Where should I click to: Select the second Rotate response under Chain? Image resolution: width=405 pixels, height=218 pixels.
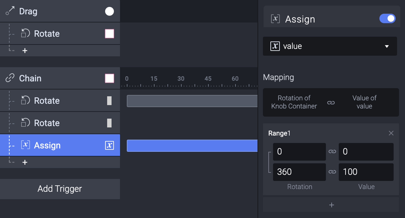[x=60, y=123]
